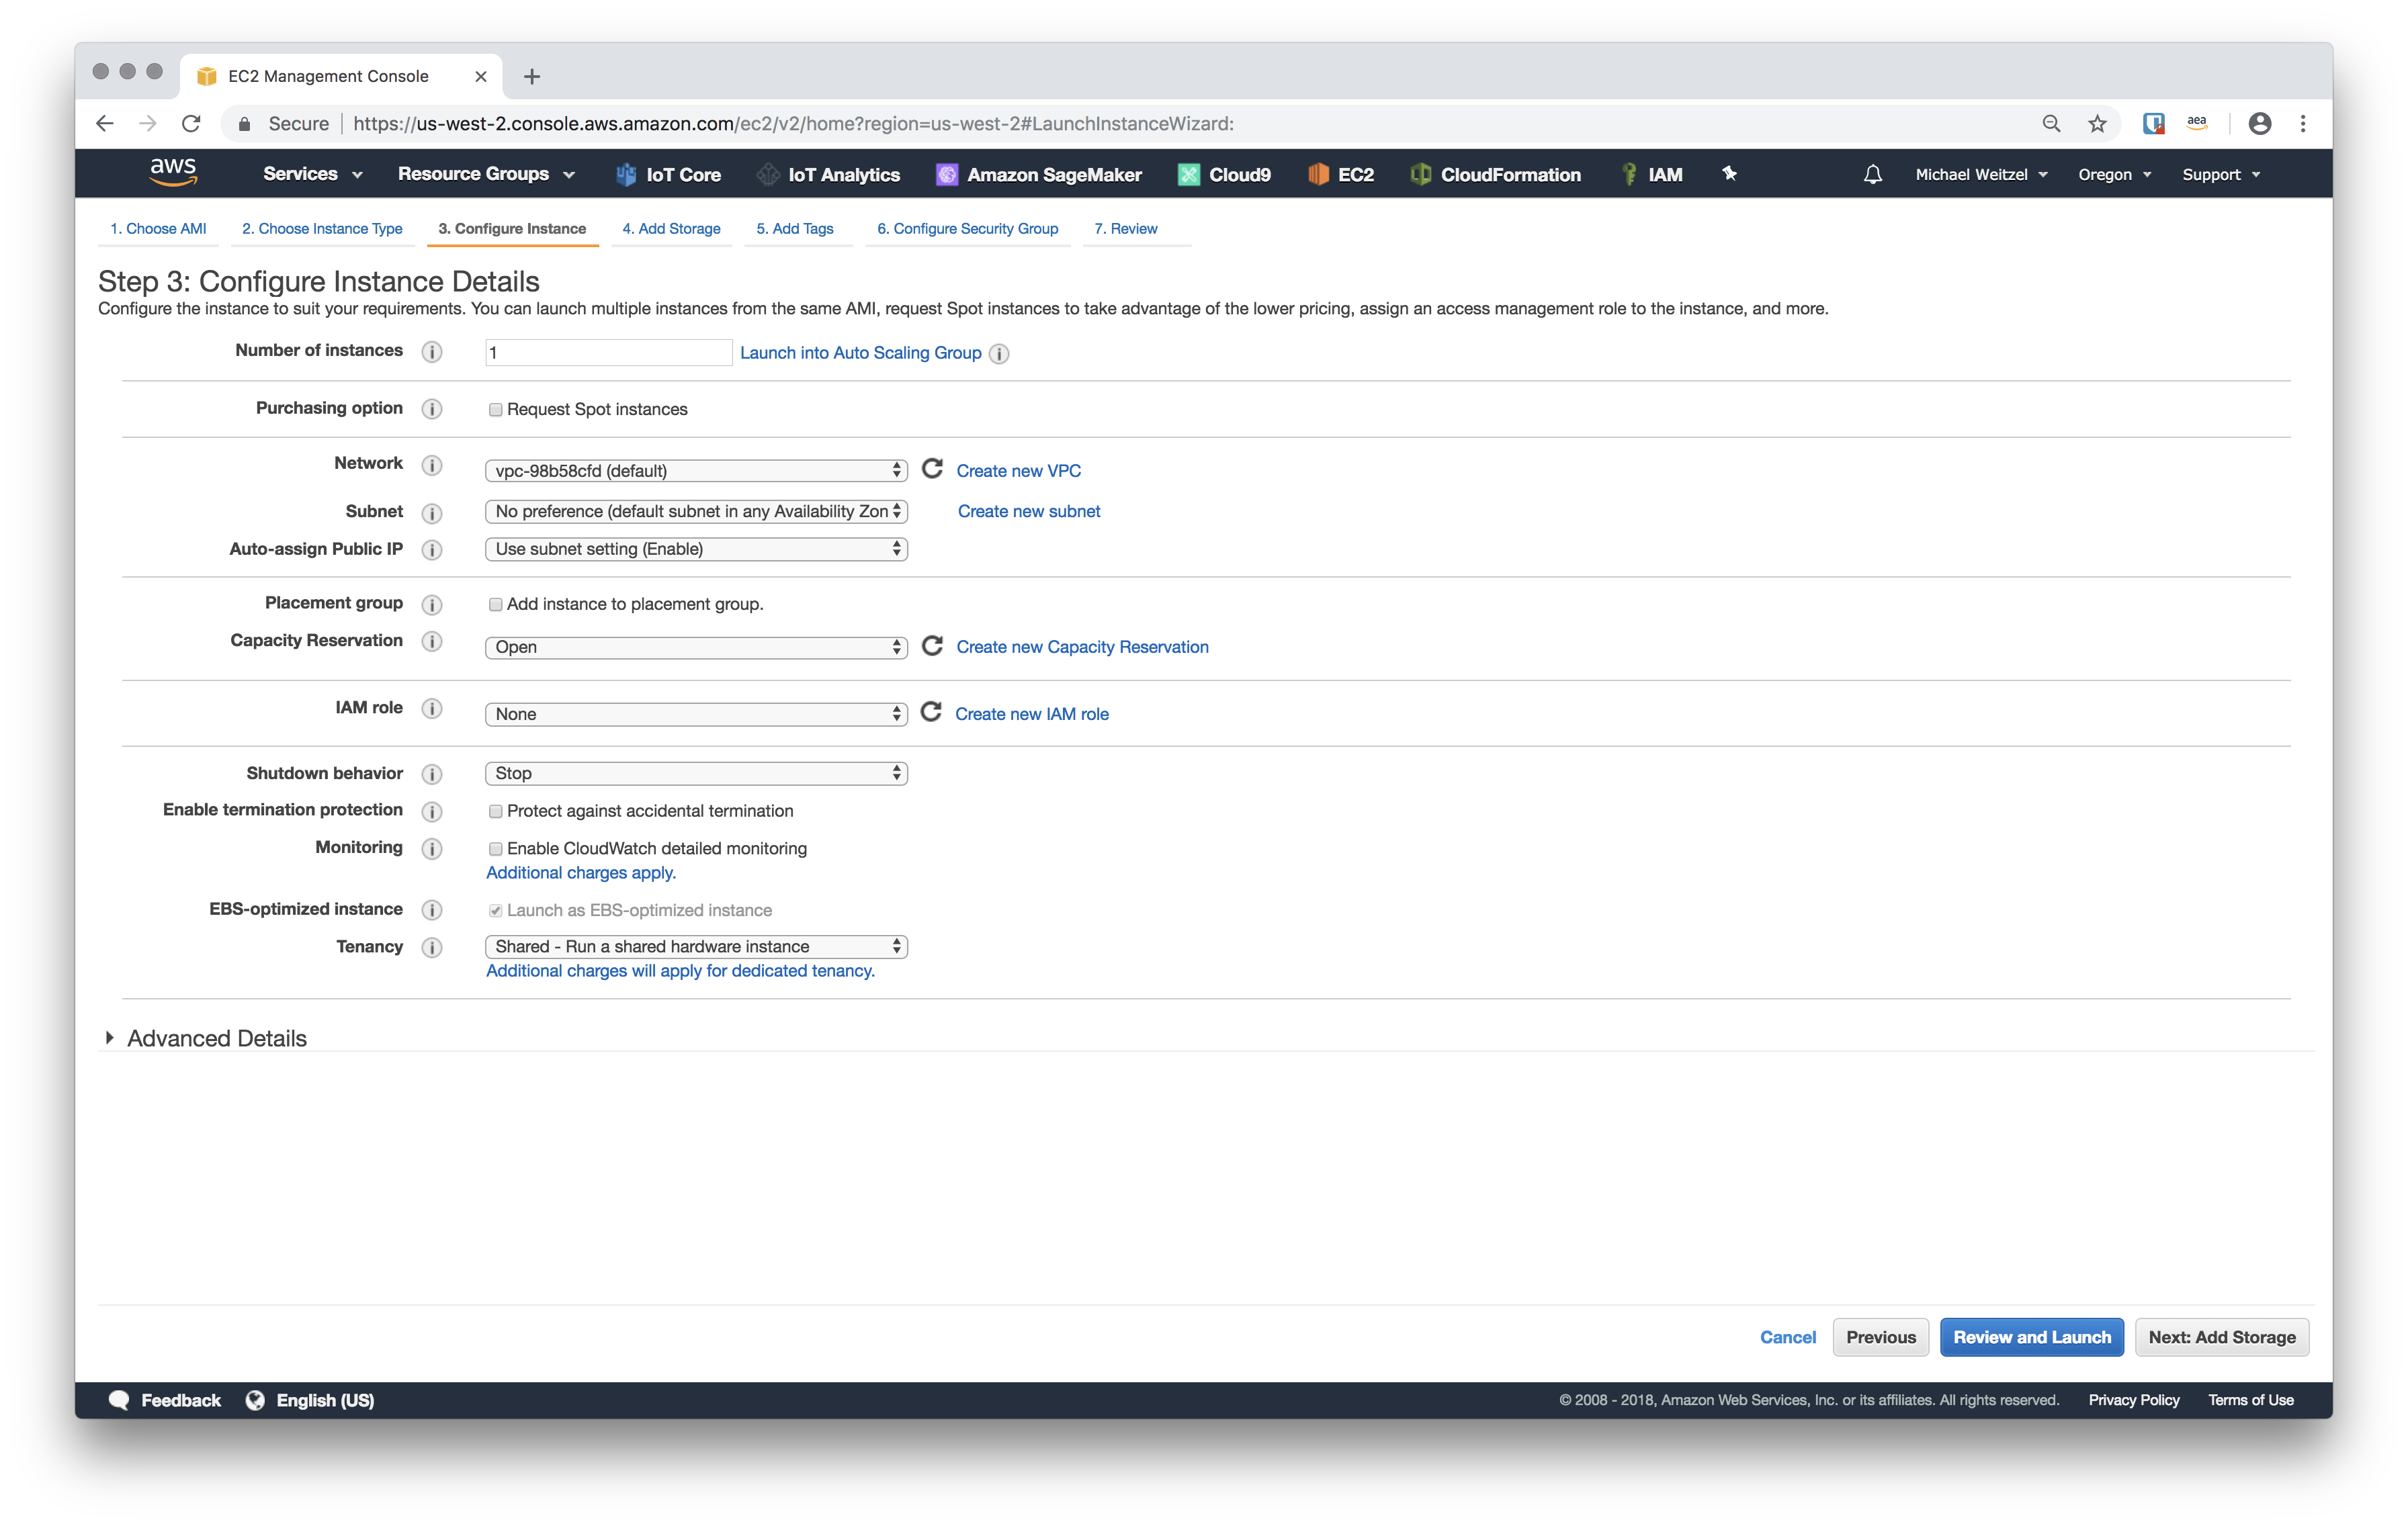Go to step 6 Configure Security Group
This screenshot has height=1526, width=2408.
(x=967, y=228)
